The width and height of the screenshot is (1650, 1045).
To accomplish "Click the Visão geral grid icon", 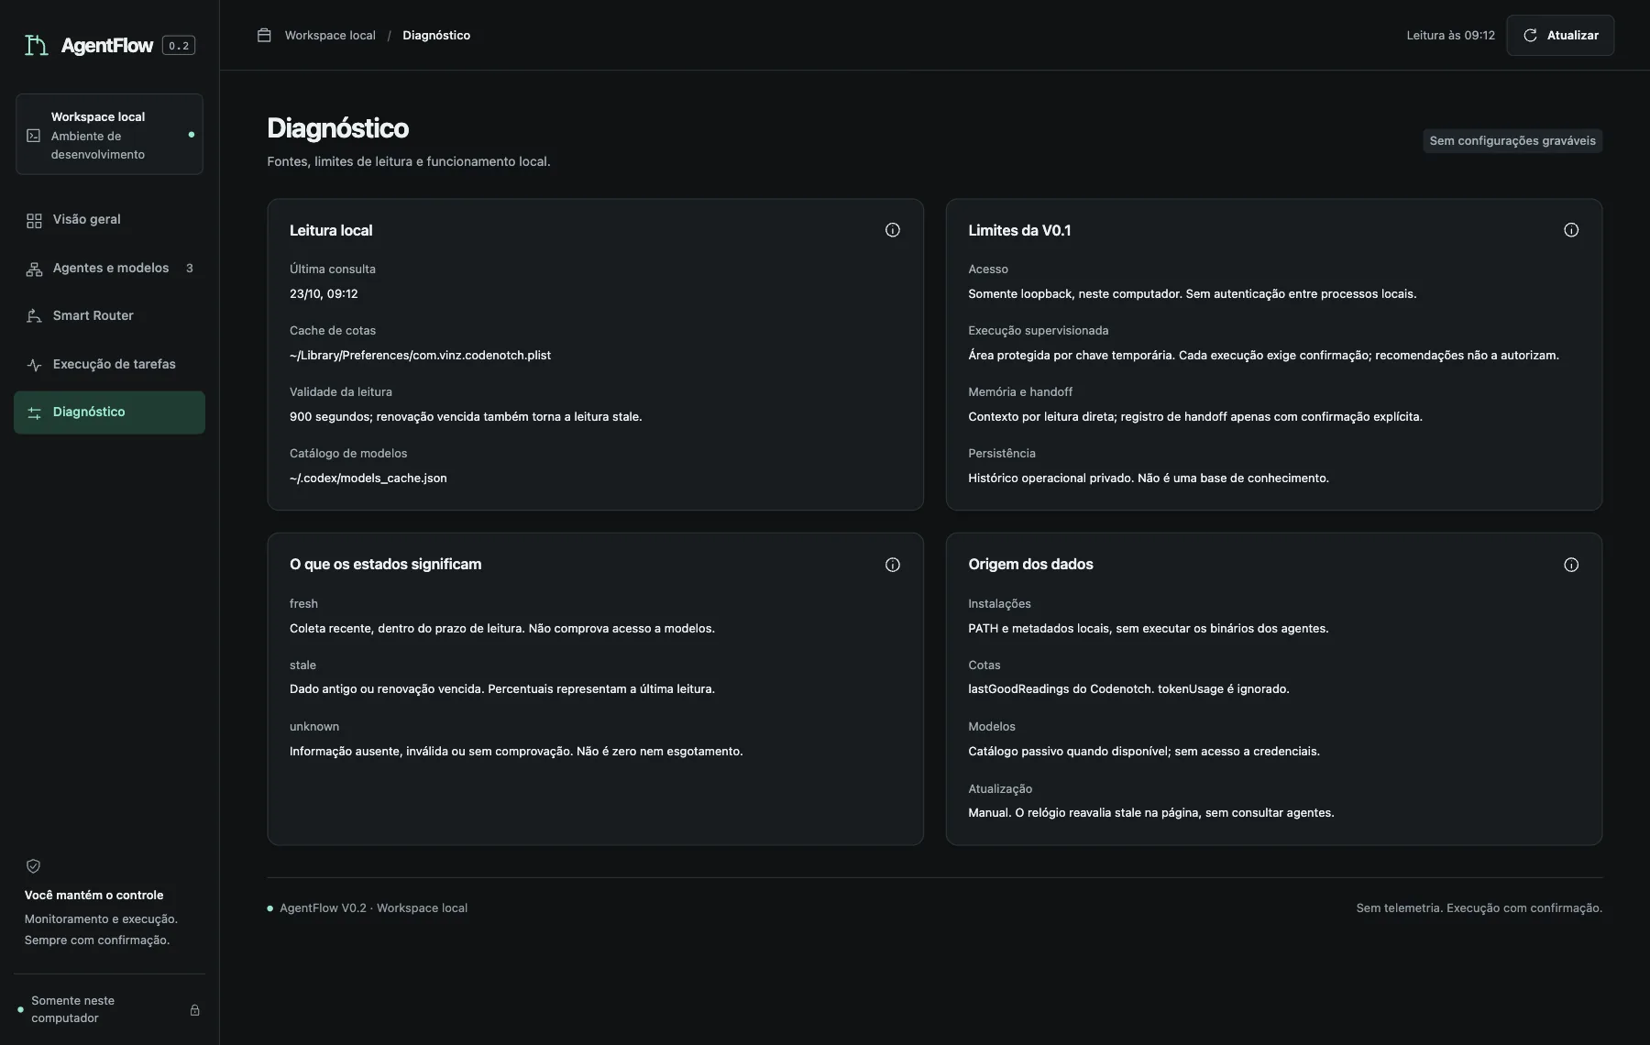I will [34, 220].
